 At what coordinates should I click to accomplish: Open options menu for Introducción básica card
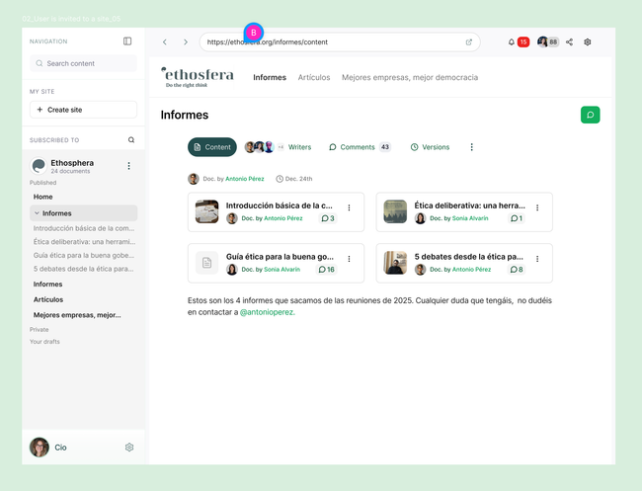tap(349, 207)
